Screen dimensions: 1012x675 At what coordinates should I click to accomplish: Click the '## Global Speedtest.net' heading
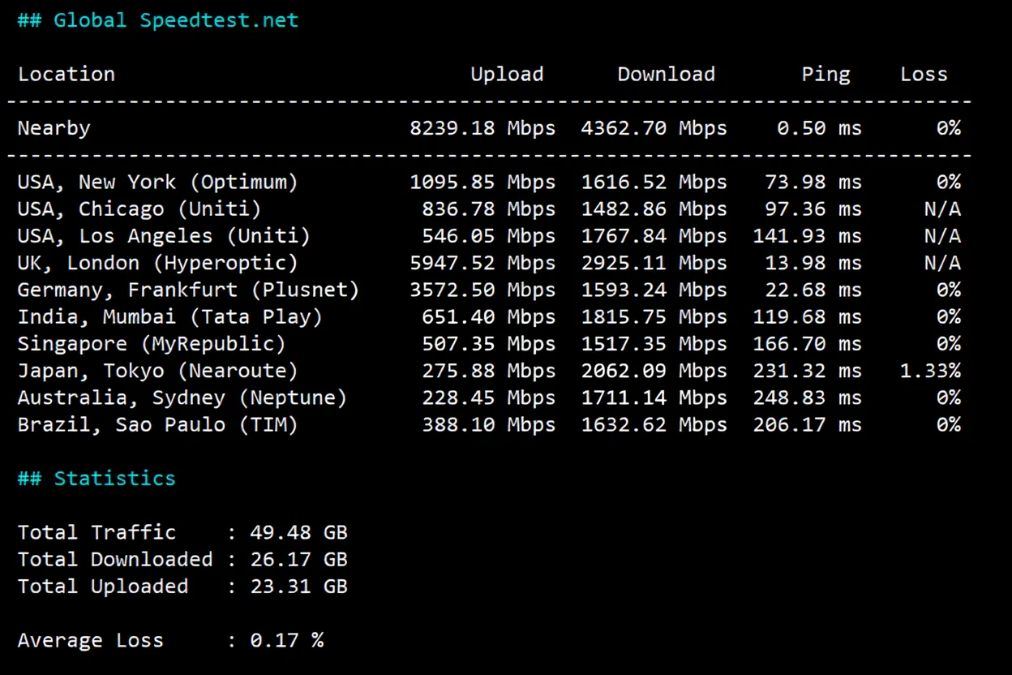coord(158,20)
